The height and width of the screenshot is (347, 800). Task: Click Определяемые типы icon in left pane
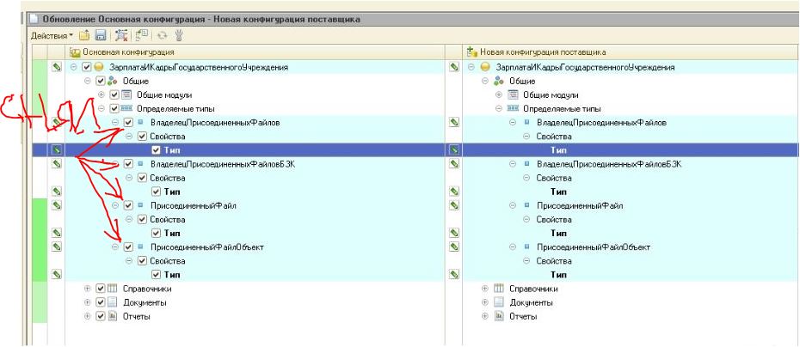[126, 108]
